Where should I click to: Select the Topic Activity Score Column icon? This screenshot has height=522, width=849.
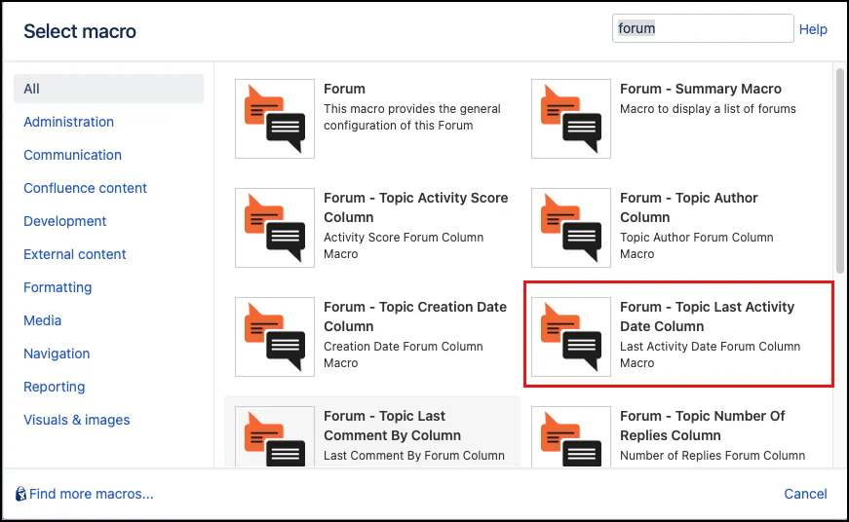[275, 228]
